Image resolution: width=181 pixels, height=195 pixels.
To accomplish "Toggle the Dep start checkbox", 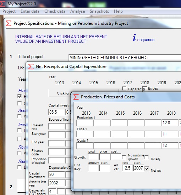I will click(124, 89).
